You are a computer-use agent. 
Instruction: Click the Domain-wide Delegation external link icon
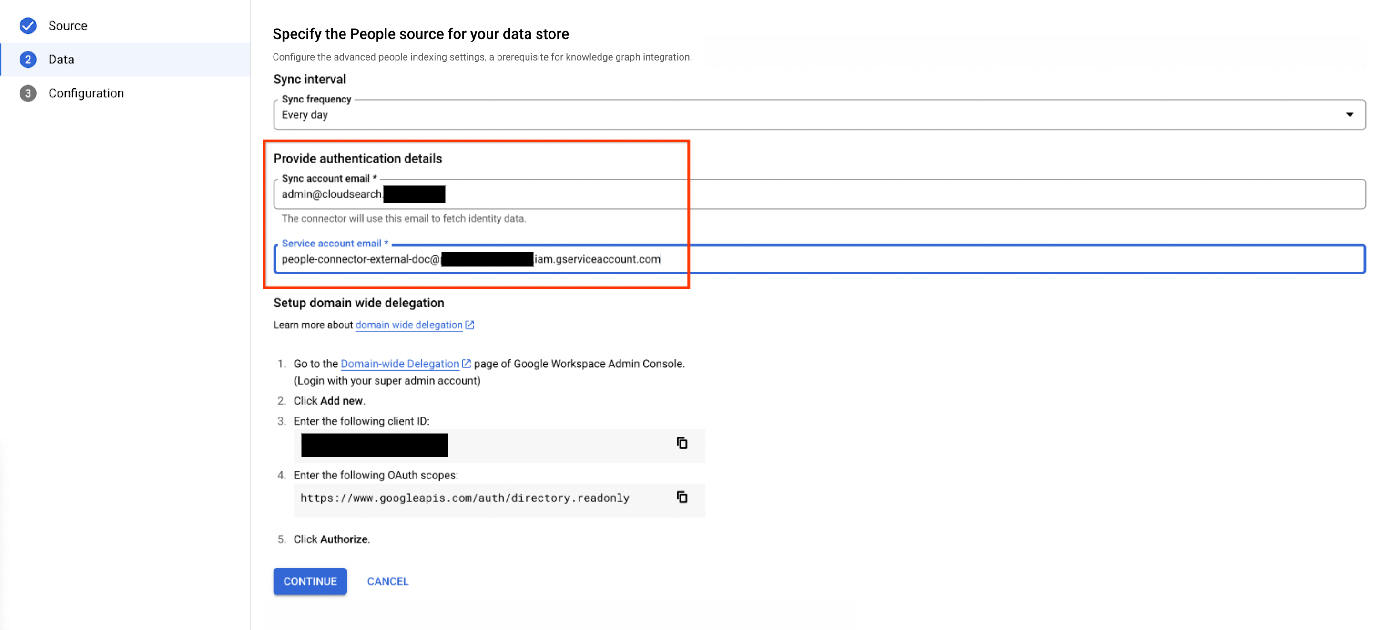coord(466,363)
